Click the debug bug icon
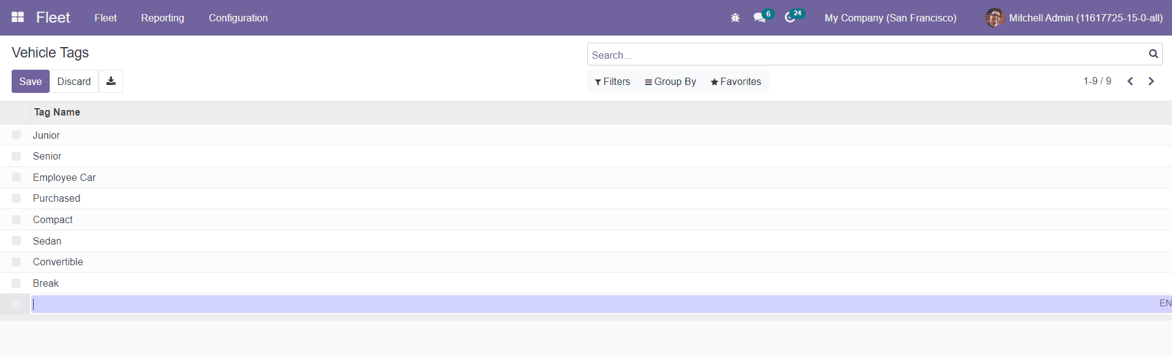This screenshot has height=357, width=1172. pyautogui.click(x=735, y=18)
